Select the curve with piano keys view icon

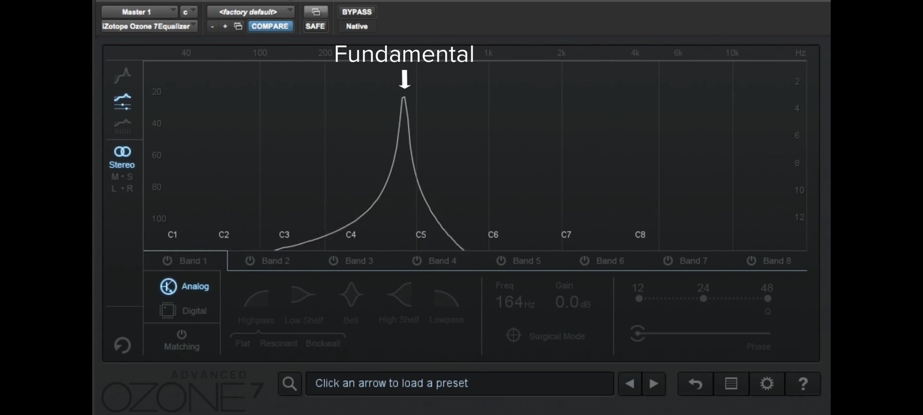coord(122,126)
